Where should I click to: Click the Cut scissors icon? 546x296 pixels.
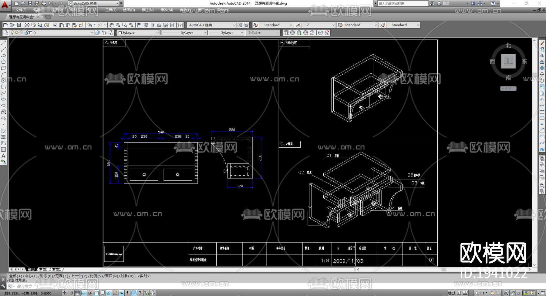55,25
